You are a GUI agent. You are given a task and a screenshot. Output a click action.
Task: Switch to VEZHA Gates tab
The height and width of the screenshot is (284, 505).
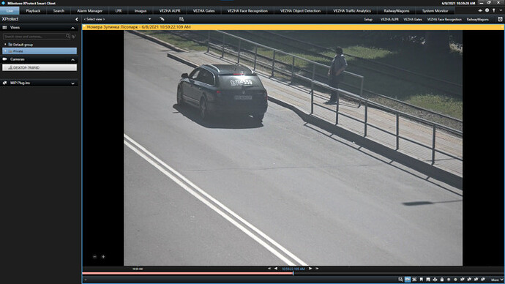click(x=204, y=11)
